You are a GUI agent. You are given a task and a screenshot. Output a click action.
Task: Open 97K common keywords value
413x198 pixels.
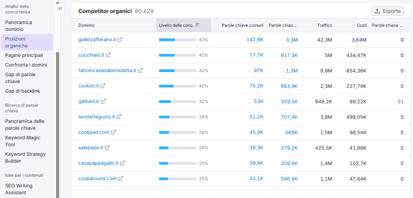[259, 70]
